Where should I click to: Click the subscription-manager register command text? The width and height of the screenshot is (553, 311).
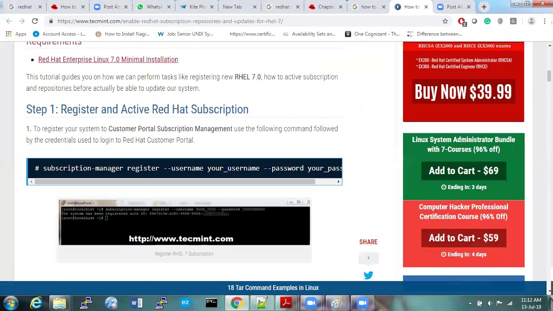pyautogui.click(x=188, y=168)
